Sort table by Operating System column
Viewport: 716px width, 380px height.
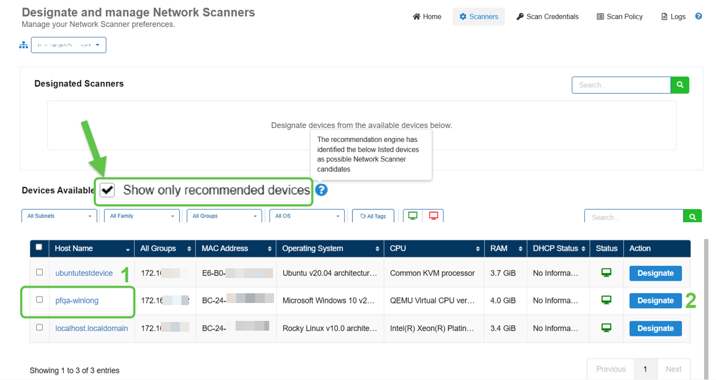click(x=330, y=248)
